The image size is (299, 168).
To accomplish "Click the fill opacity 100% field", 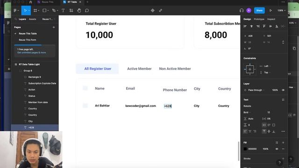I will tap(265, 149).
